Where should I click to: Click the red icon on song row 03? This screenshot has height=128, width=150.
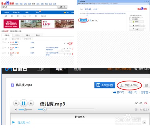tap(73, 54)
